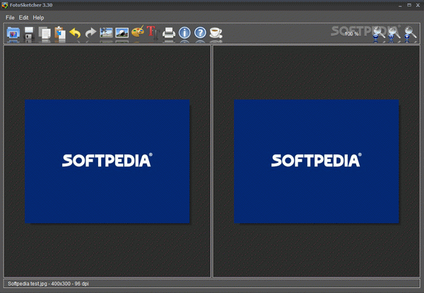Redo with the gray arrow icon
Screen dimensions: 424x293
tap(90, 33)
